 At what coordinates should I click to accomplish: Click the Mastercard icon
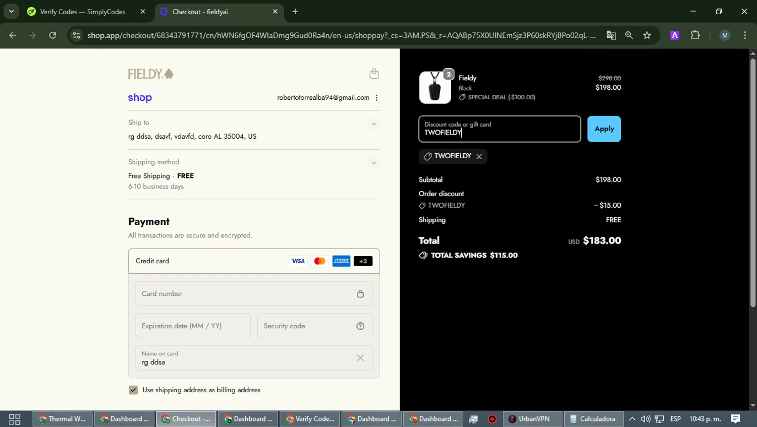tap(320, 261)
